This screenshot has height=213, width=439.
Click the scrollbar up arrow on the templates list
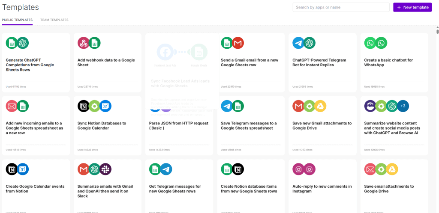(x=437, y=27)
